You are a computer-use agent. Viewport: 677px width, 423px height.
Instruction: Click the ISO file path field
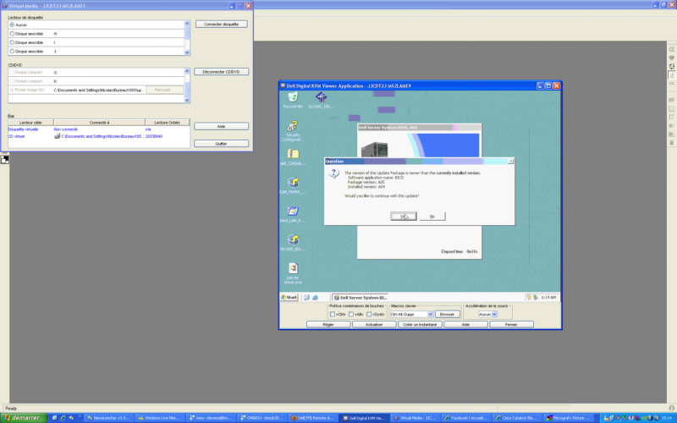point(98,90)
